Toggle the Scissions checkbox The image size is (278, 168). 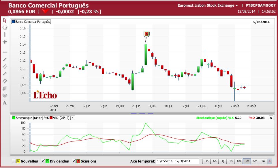[74, 161]
